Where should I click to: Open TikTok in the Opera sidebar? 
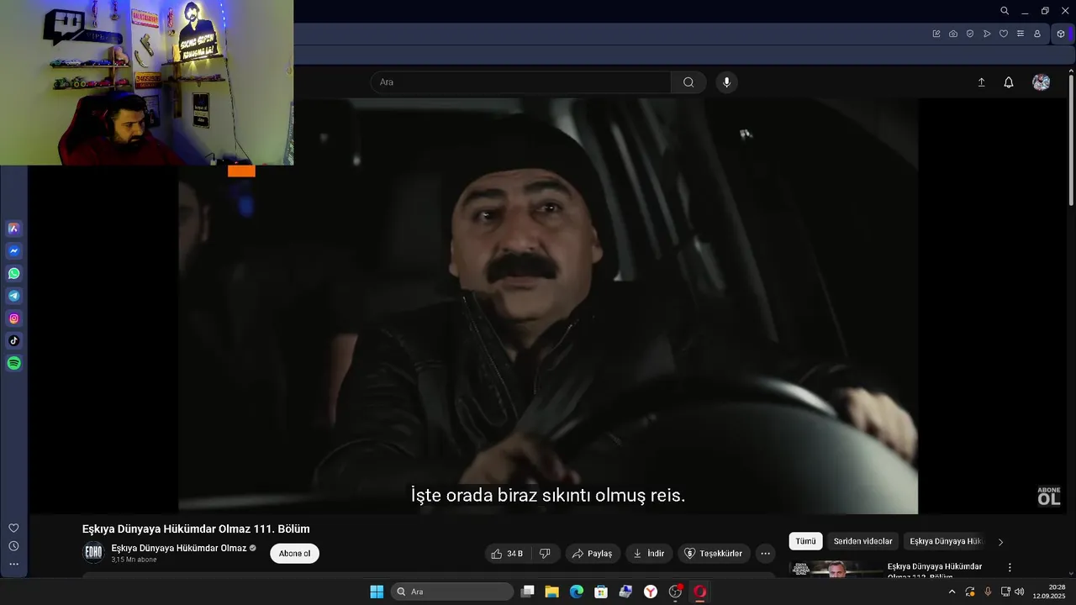coord(14,341)
